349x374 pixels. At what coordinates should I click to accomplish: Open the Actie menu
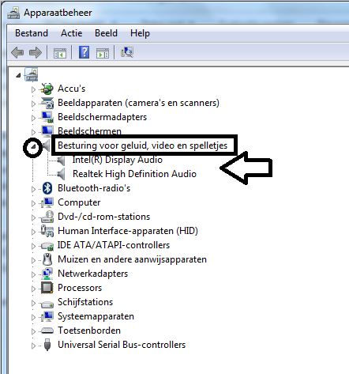[71, 33]
